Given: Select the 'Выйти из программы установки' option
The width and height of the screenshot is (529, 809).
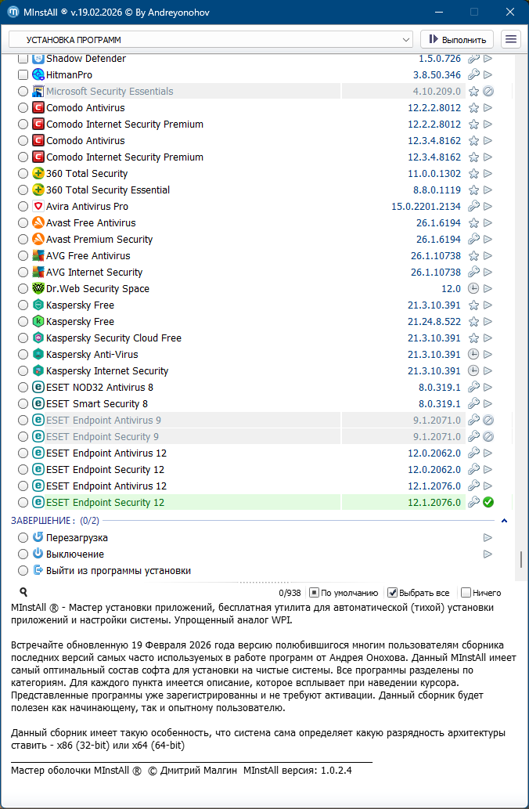Looking at the screenshot, I should [x=118, y=571].
